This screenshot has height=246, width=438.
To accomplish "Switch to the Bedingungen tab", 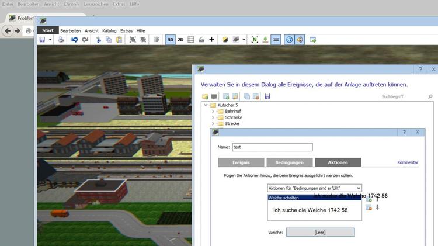I will (289, 162).
